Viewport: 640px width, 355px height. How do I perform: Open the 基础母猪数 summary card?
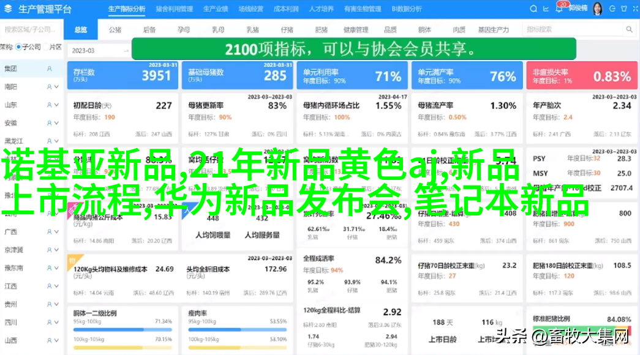pyautogui.click(x=238, y=75)
